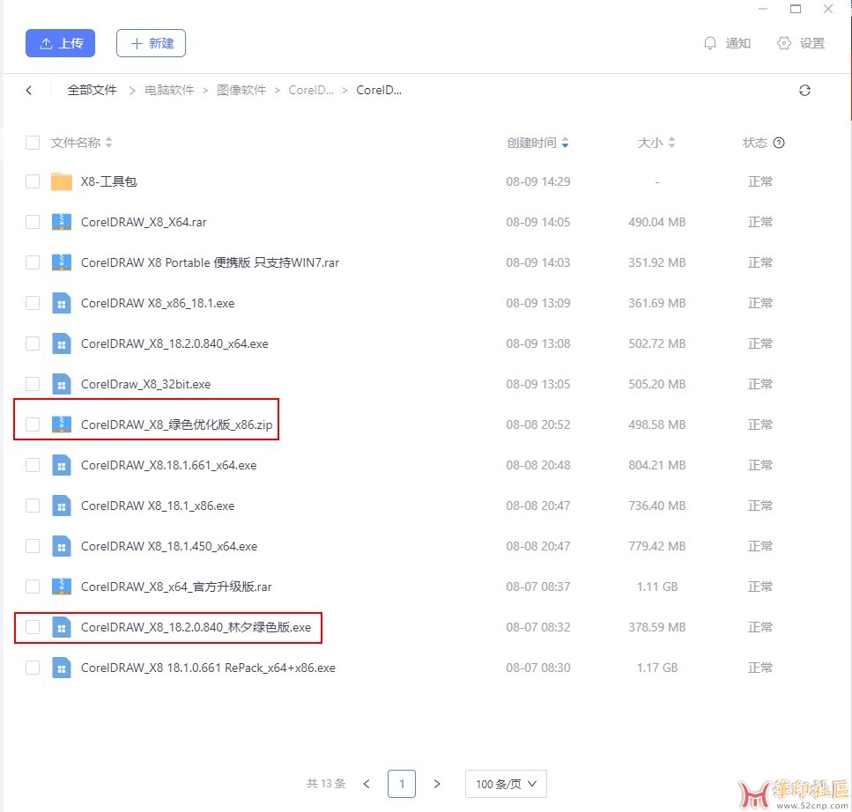
Task: Refresh the file list with the reload icon
Action: pos(804,90)
